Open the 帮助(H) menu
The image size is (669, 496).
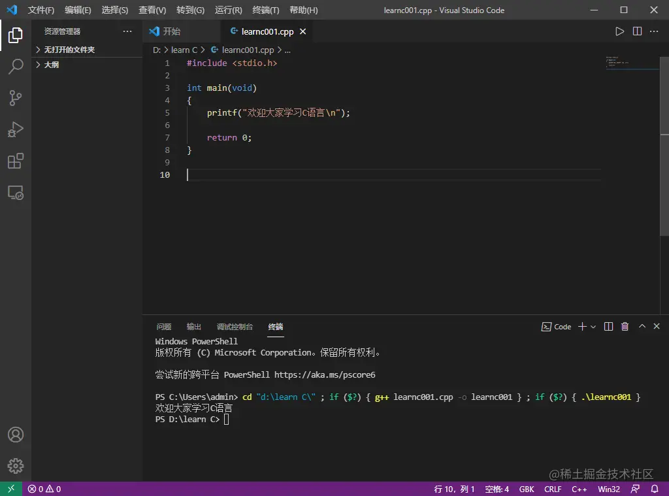[x=303, y=10]
